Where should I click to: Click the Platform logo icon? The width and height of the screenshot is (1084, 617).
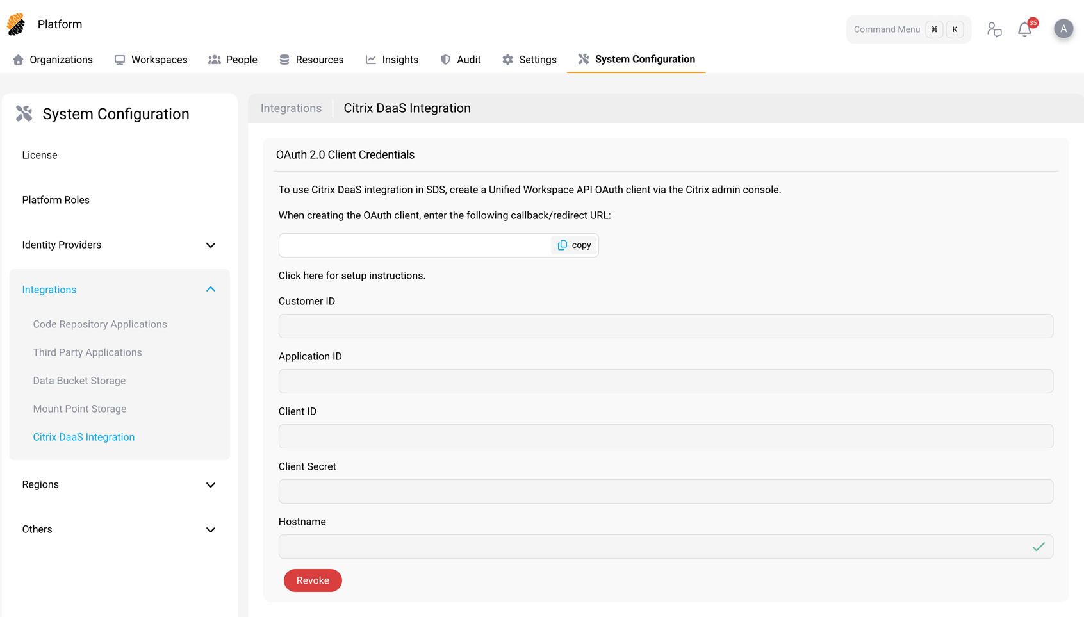16,24
